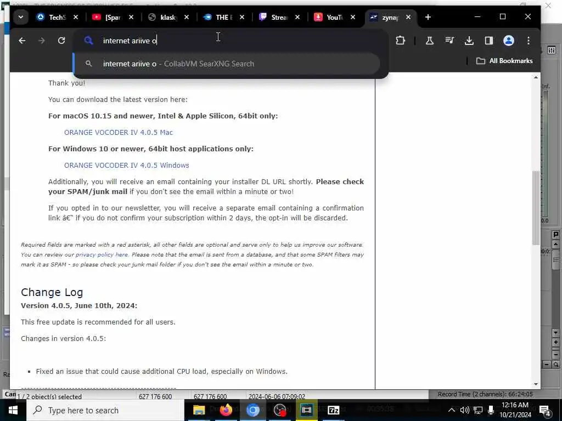The height and width of the screenshot is (421, 562).
Task: Open the microphone tray icon
Action: [491, 410]
